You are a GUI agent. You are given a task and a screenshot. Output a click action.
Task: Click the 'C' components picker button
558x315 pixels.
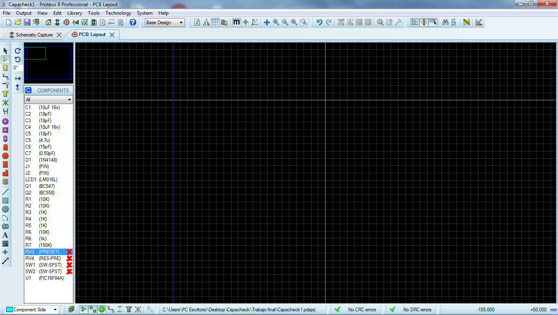tap(28, 90)
